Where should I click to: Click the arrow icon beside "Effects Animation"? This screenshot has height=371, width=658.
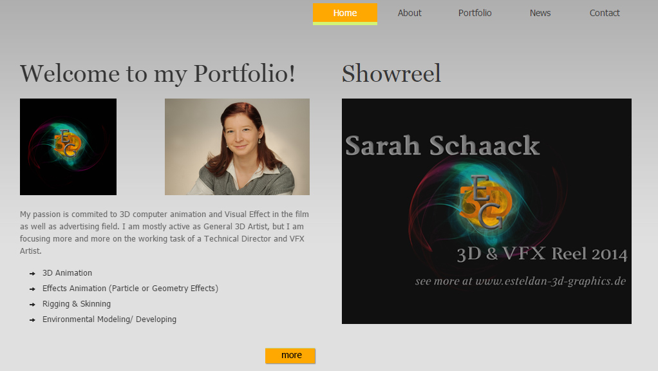[32, 289]
